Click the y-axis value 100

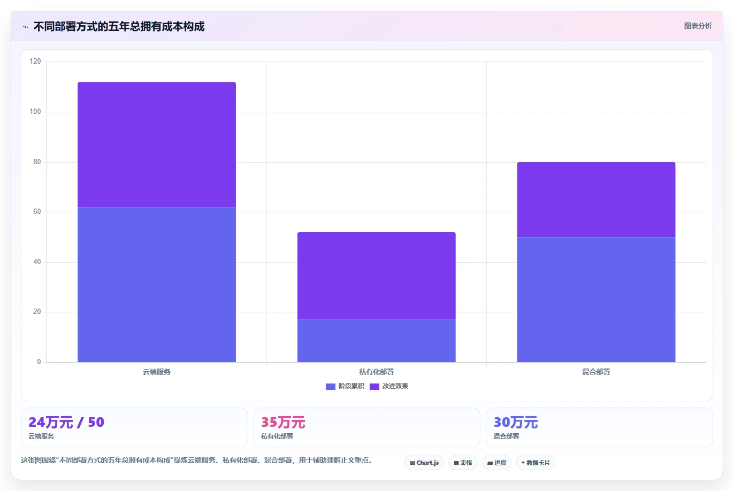35,112
